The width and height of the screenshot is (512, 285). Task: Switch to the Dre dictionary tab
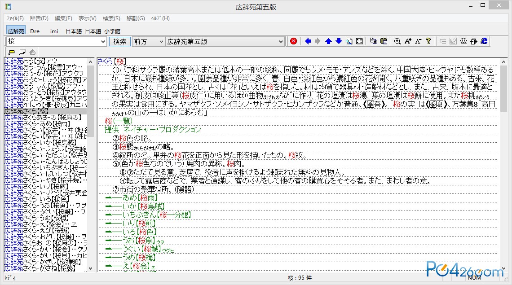click(35, 31)
